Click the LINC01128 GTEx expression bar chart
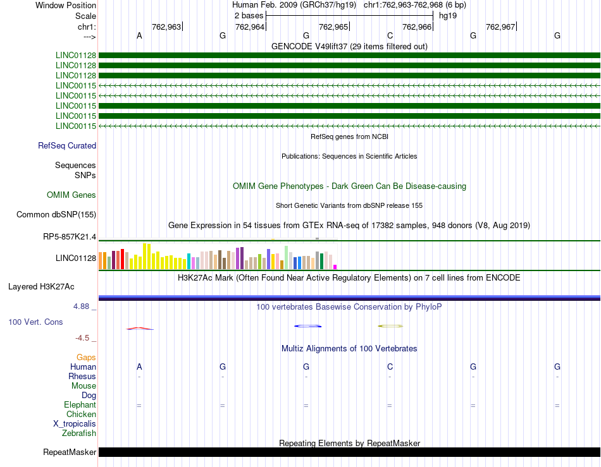This screenshot has width=601, height=467. tap(218, 256)
